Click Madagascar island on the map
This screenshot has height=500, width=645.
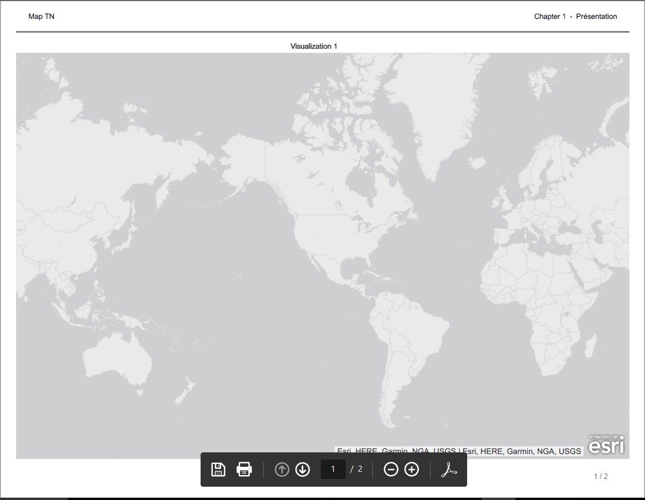591,346
